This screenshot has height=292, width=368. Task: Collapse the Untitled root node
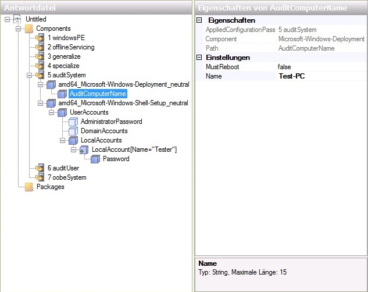[x=8, y=19]
